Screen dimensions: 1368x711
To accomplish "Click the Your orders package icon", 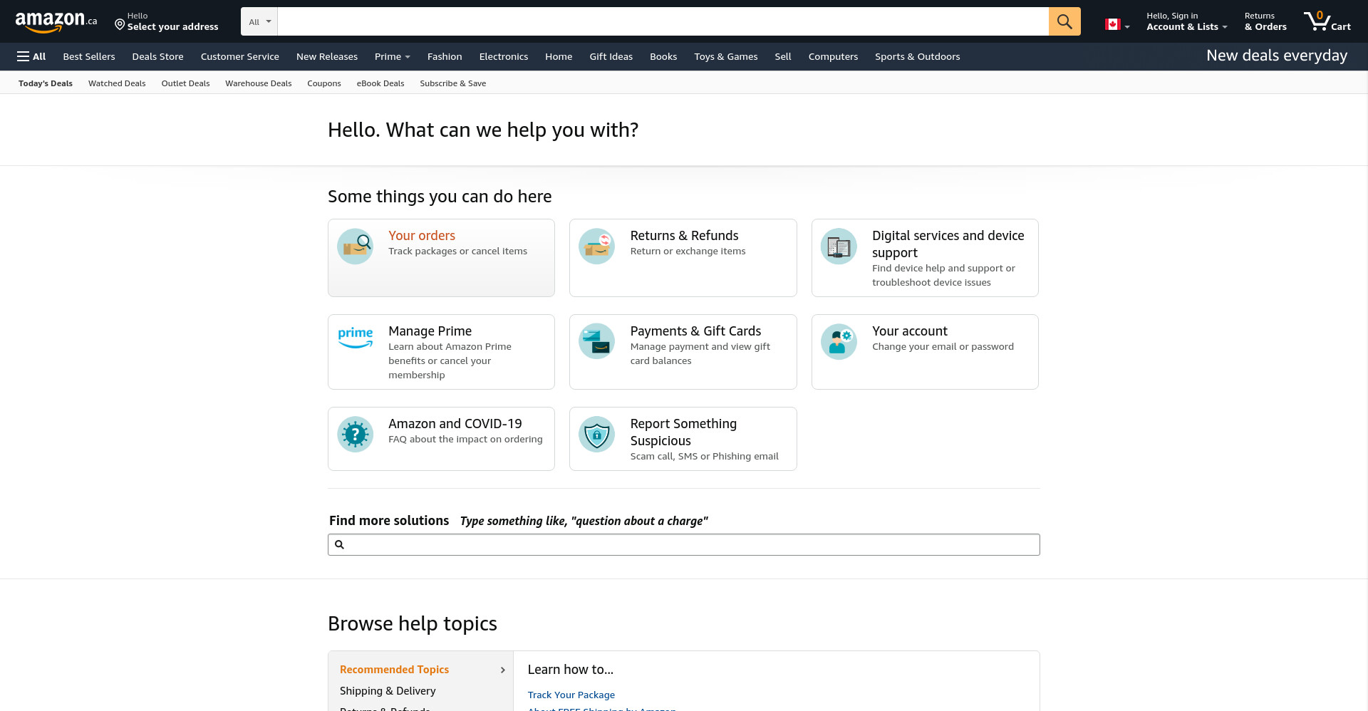I will pos(355,246).
